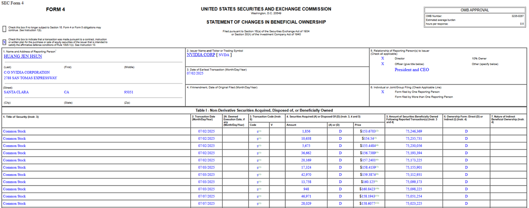Click the earliest transaction date 07/02/2025 in box 3

click(x=195, y=73)
